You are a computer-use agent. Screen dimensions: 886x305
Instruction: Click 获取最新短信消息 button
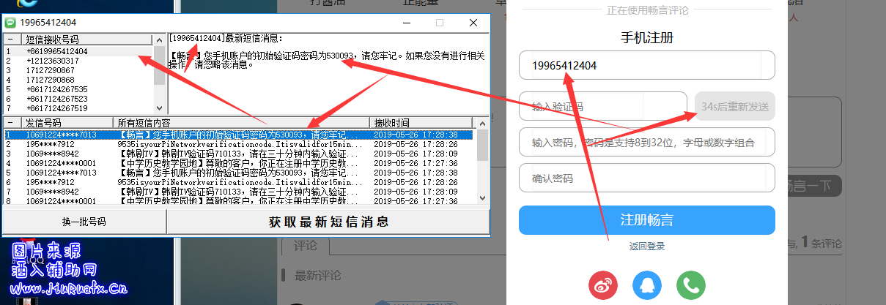point(328,222)
